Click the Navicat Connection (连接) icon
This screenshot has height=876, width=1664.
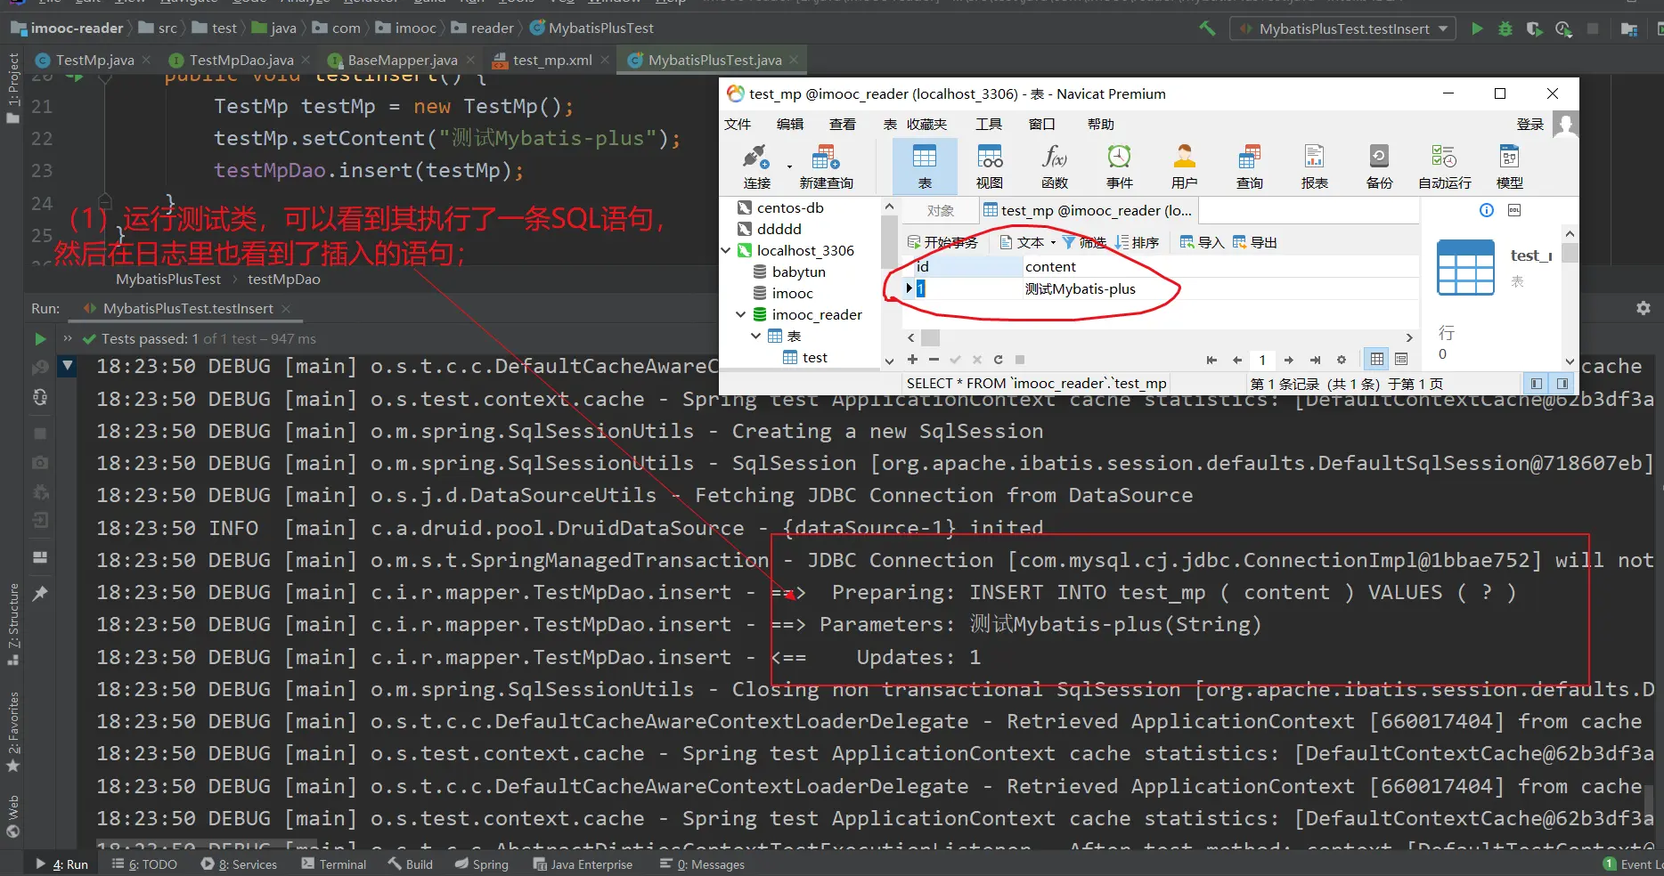756,166
